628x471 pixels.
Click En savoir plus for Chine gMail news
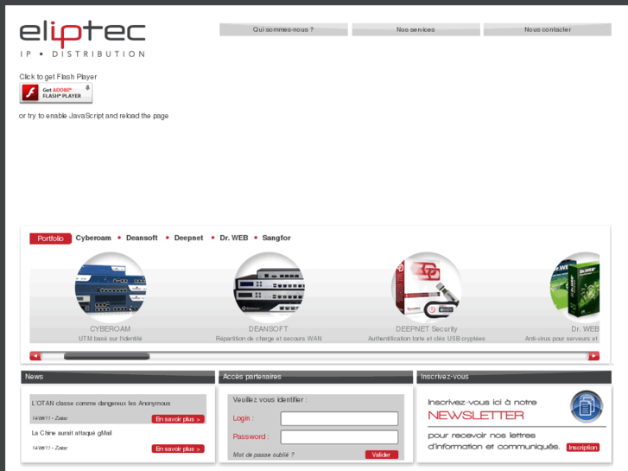[x=178, y=449]
